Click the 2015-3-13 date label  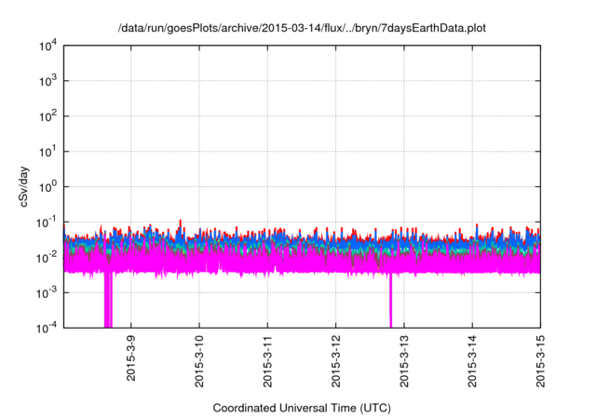404,361
